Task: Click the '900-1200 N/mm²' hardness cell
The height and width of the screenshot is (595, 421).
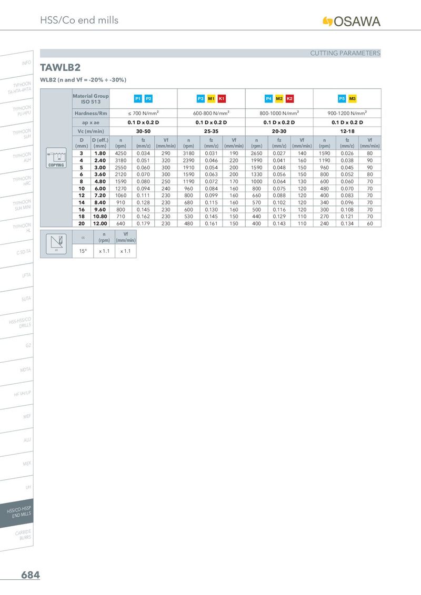Action: (x=347, y=113)
